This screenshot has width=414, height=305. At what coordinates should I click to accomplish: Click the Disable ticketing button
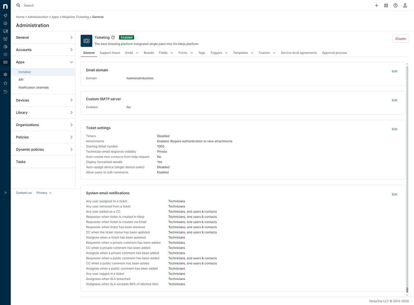click(x=400, y=39)
